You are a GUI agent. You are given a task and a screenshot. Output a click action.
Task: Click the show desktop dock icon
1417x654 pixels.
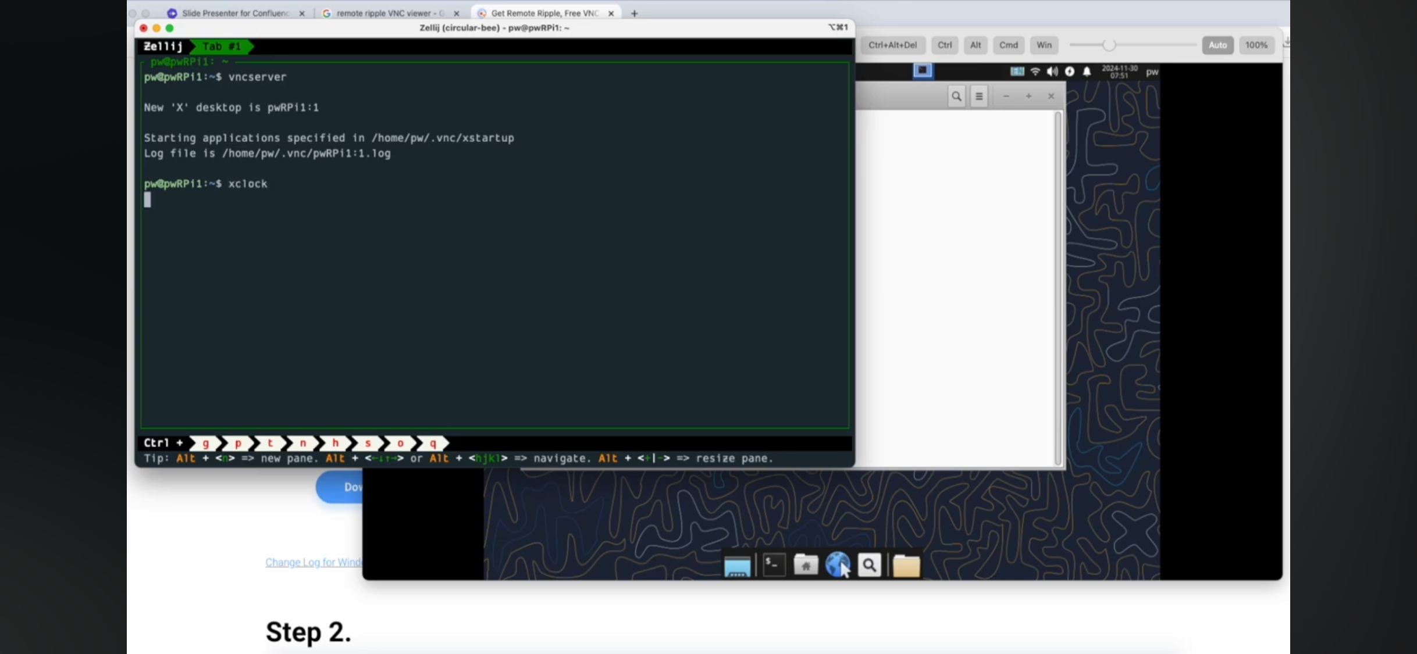click(x=737, y=566)
